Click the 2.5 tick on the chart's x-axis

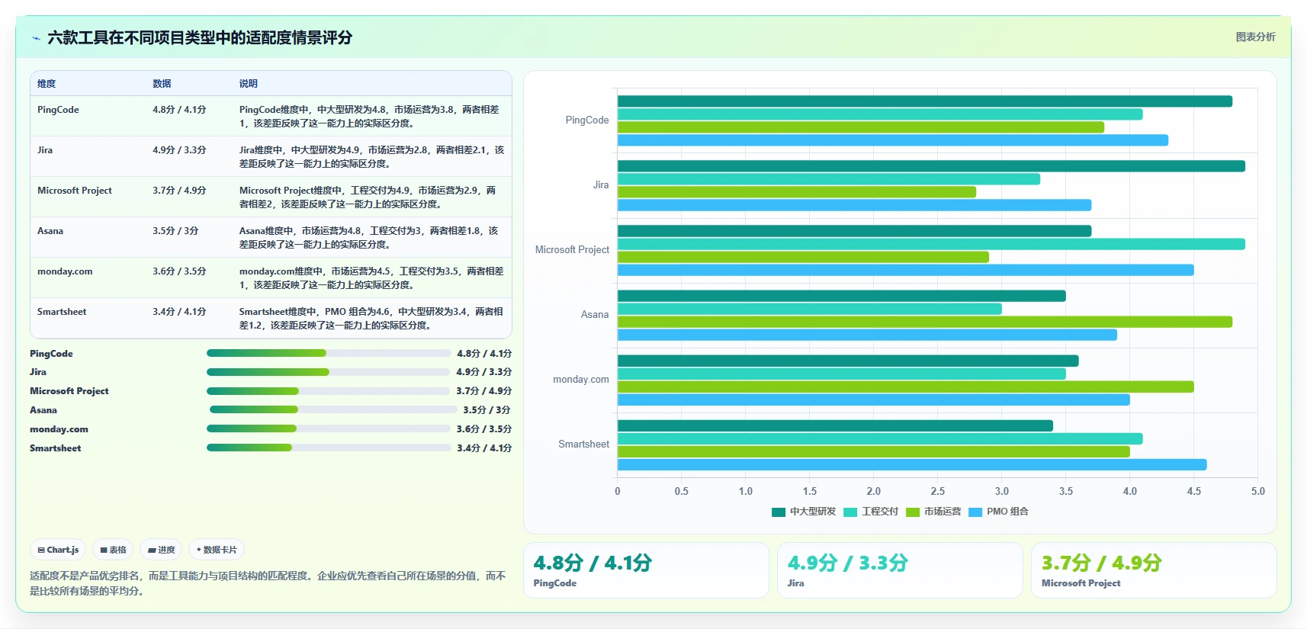(938, 492)
